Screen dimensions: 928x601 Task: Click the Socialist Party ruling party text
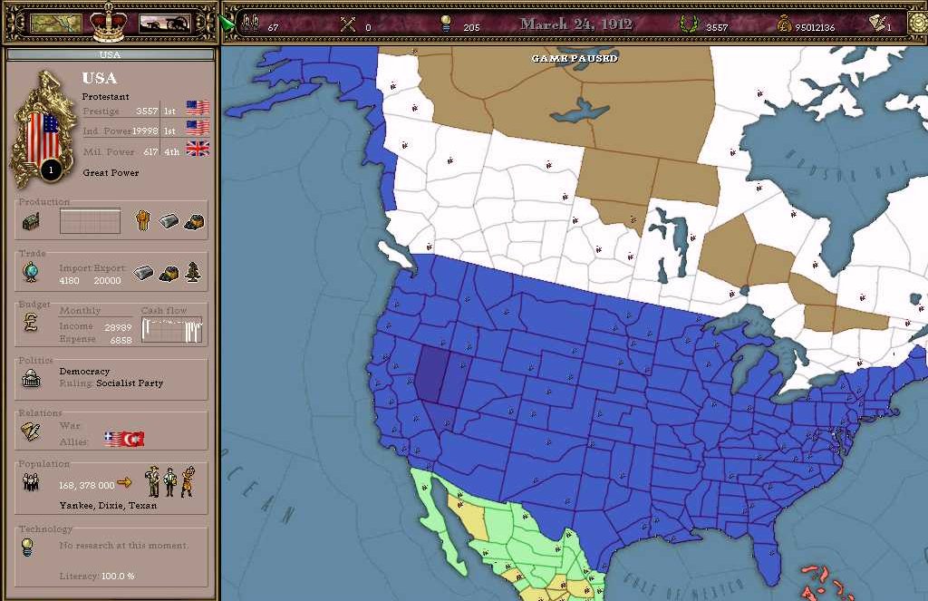click(x=130, y=383)
